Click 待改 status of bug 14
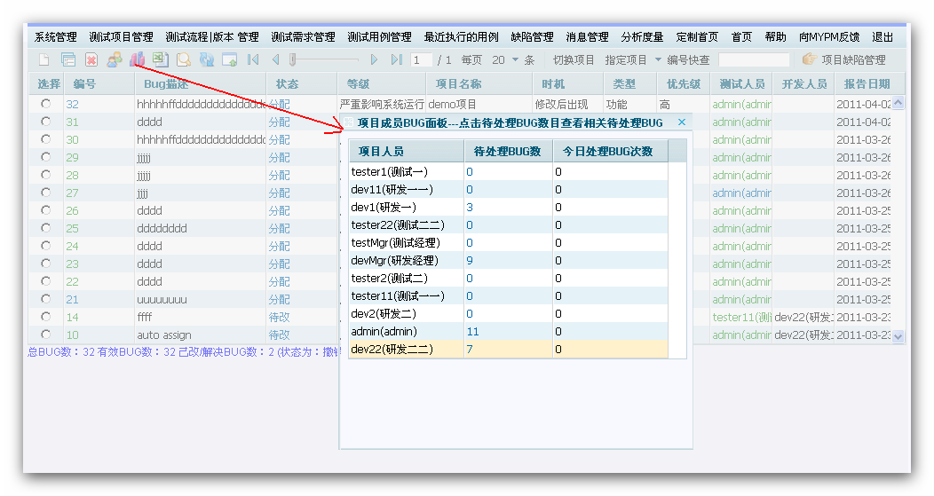 click(279, 318)
